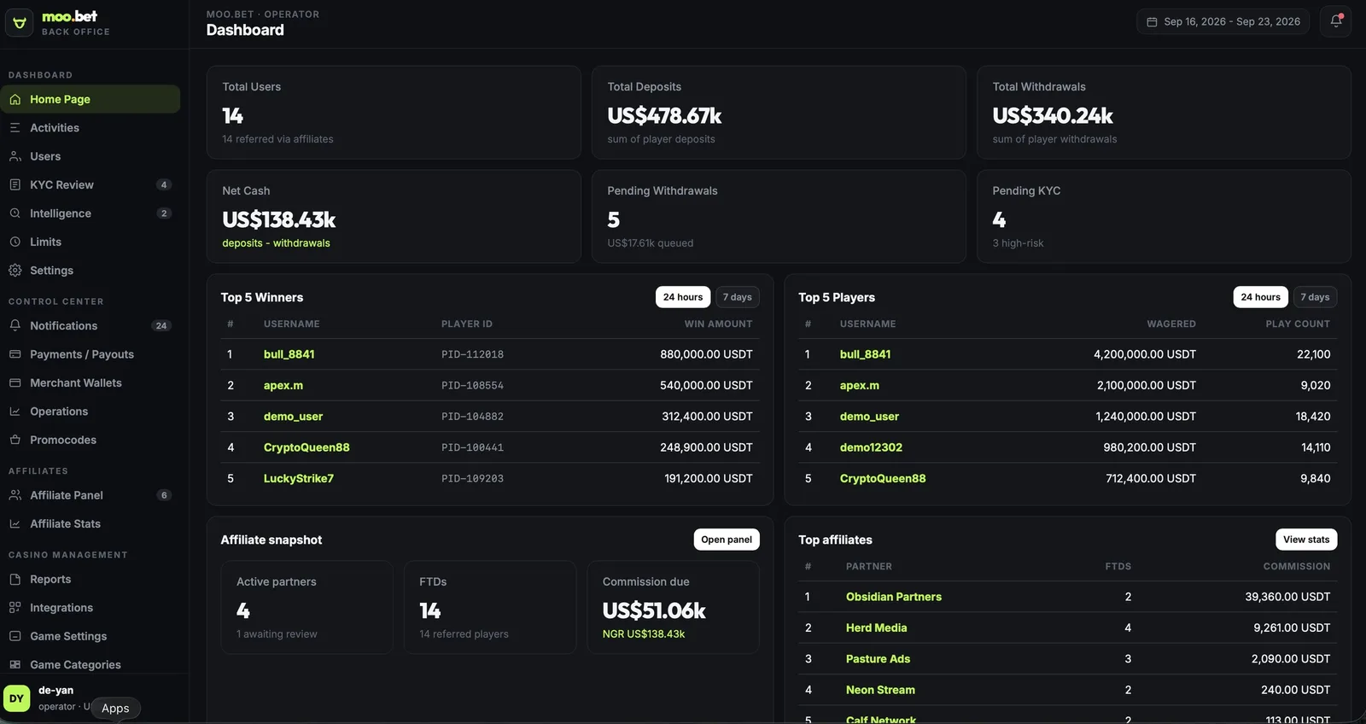Click the Affiliate Stats chart icon
Image resolution: width=1366 pixels, height=724 pixels.
click(15, 523)
